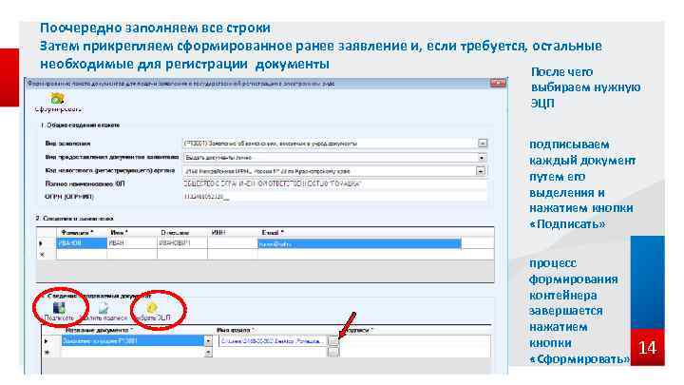Select the highlighted document name cell
Viewport: 684px width, 385px height.
pyautogui.click(x=133, y=341)
